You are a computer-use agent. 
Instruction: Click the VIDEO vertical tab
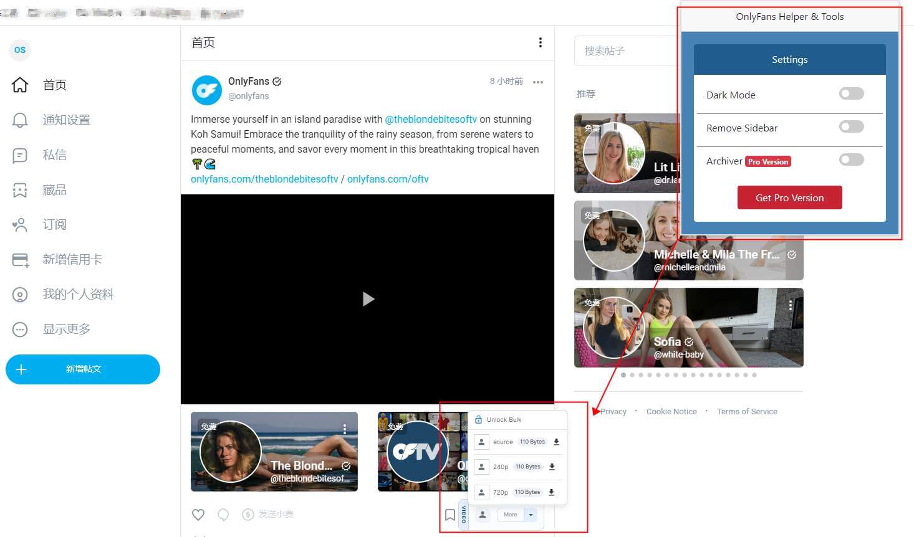463,515
